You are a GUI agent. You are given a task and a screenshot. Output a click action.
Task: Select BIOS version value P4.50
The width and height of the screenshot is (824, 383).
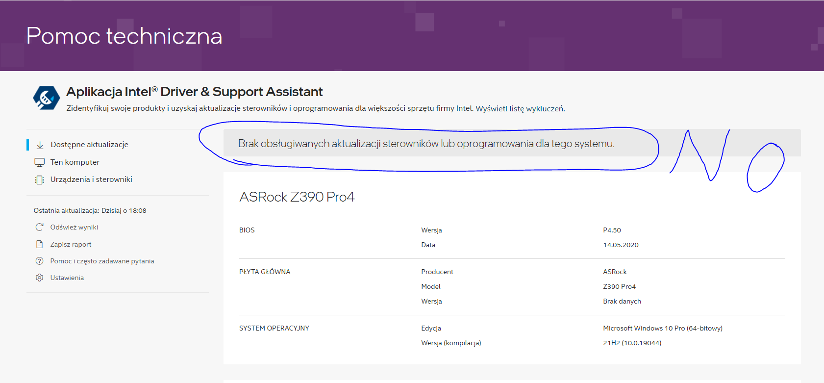pos(612,230)
